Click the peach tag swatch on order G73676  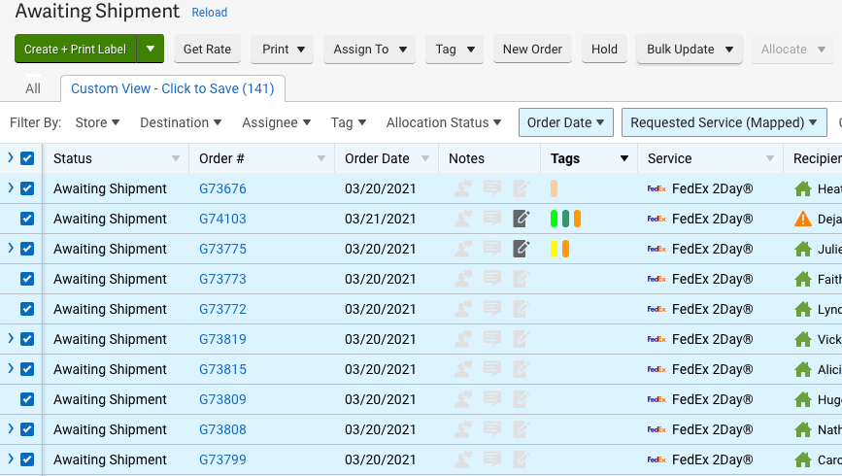554,189
